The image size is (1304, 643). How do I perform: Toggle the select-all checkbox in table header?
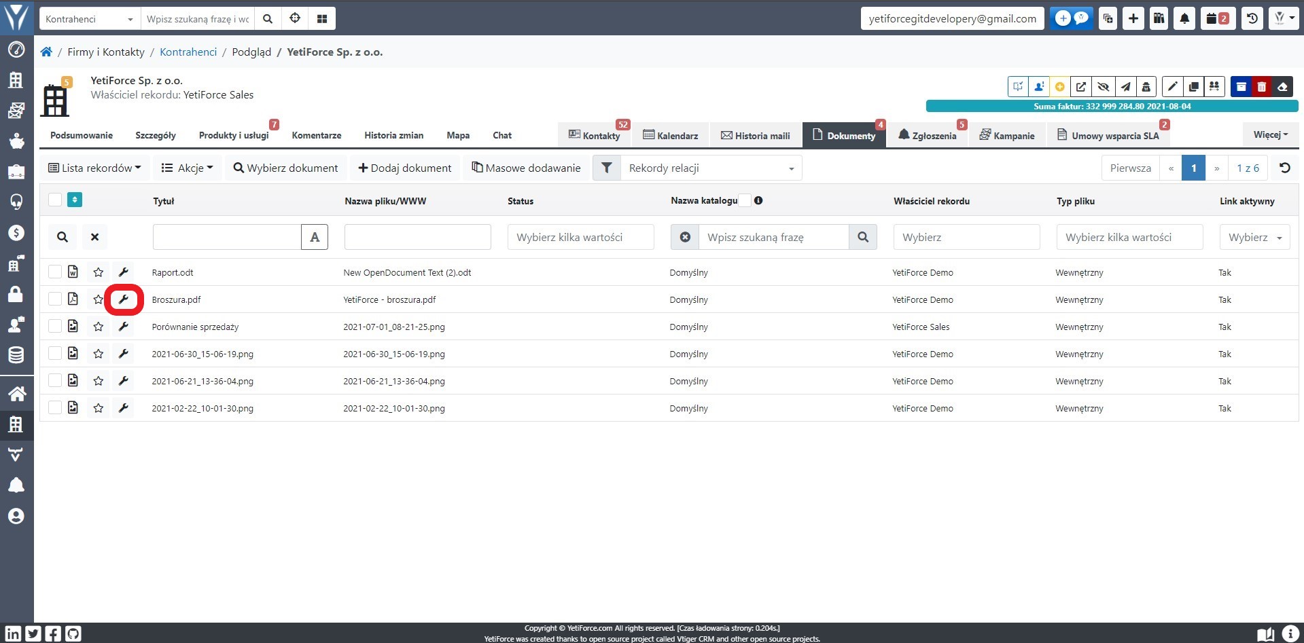[x=55, y=200]
